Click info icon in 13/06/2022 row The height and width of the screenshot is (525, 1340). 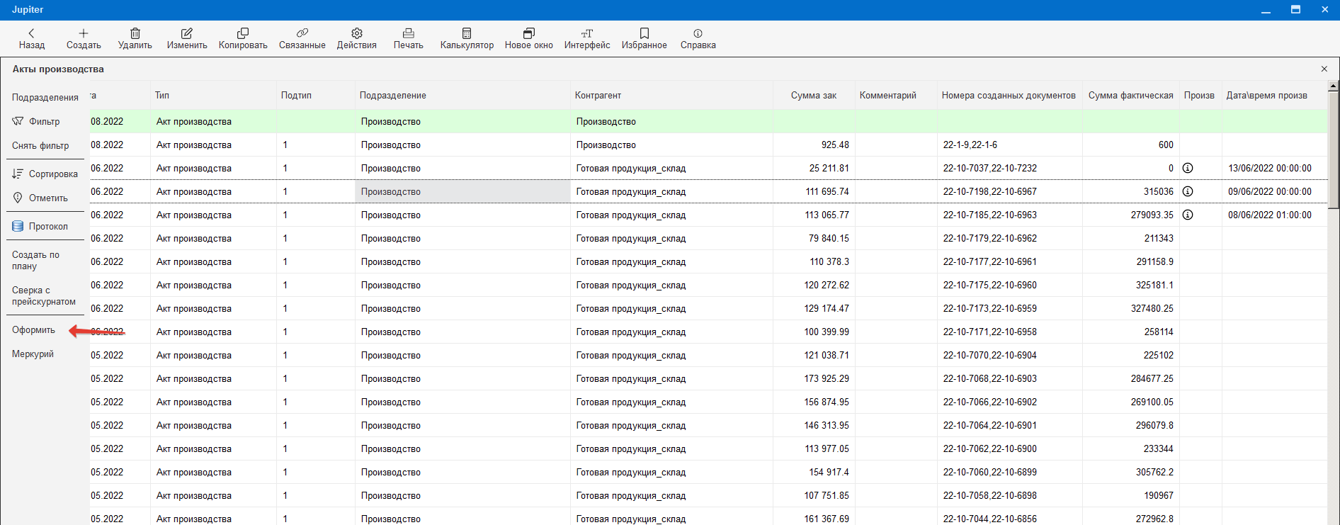[x=1188, y=168]
